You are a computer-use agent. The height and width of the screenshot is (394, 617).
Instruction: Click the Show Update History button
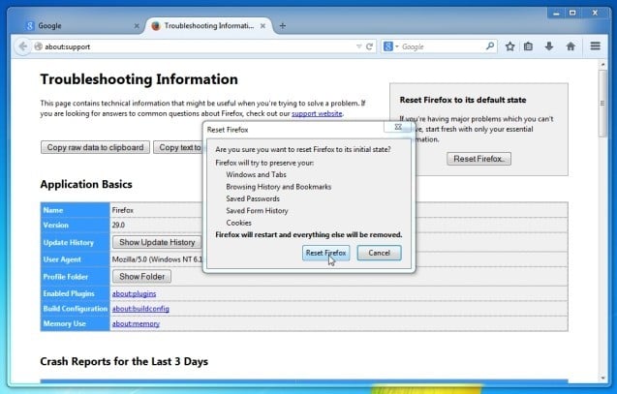pyautogui.click(x=158, y=242)
